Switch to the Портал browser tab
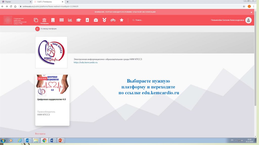Viewport: 259px width, 145px height. tap(16, 2)
